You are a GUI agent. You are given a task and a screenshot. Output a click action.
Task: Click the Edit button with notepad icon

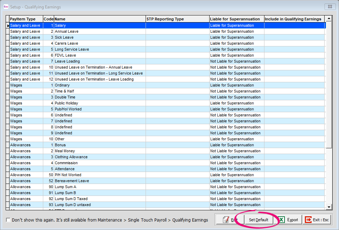coord(230,219)
